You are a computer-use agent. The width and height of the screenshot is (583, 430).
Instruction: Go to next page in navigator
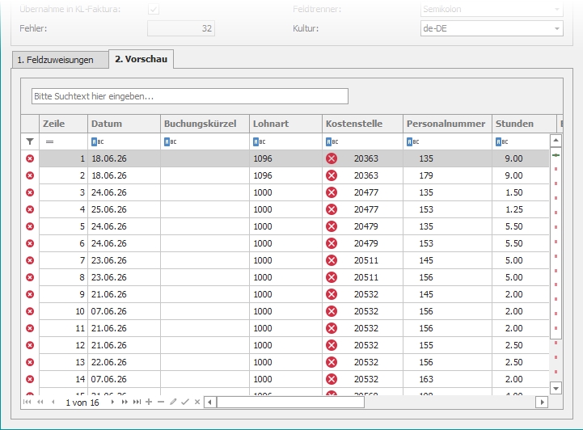125,402
